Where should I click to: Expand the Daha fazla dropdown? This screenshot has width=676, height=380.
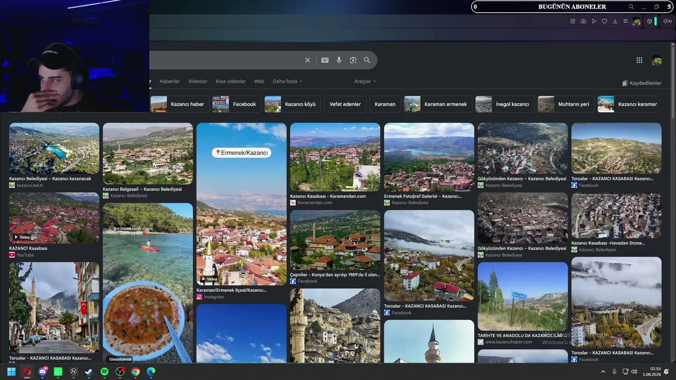[288, 81]
